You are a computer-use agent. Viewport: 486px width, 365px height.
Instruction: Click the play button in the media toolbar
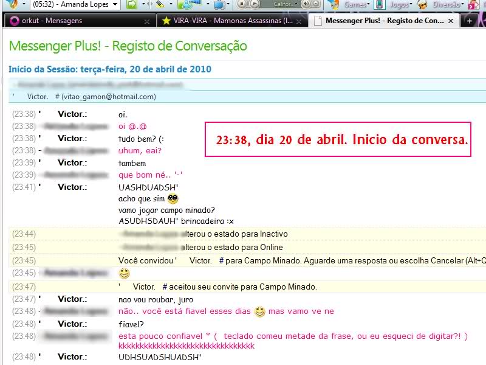[x=254, y=4]
